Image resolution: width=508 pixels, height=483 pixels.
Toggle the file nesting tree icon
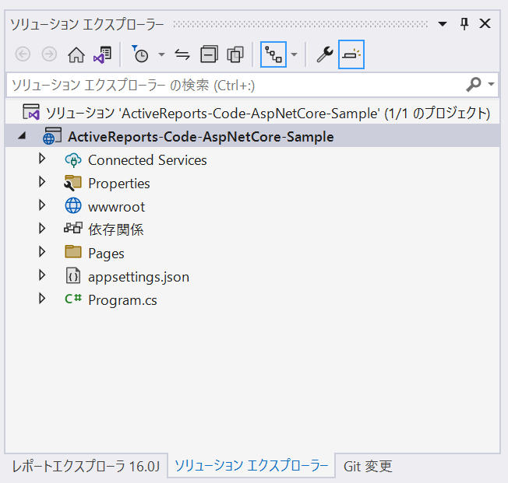(x=273, y=54)
